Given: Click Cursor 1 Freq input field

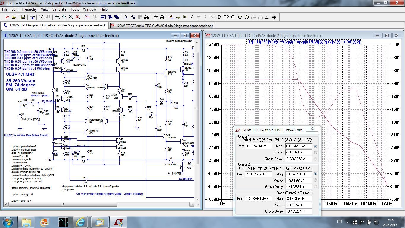Looking at the screenshot, I should (x=259, y=146).
